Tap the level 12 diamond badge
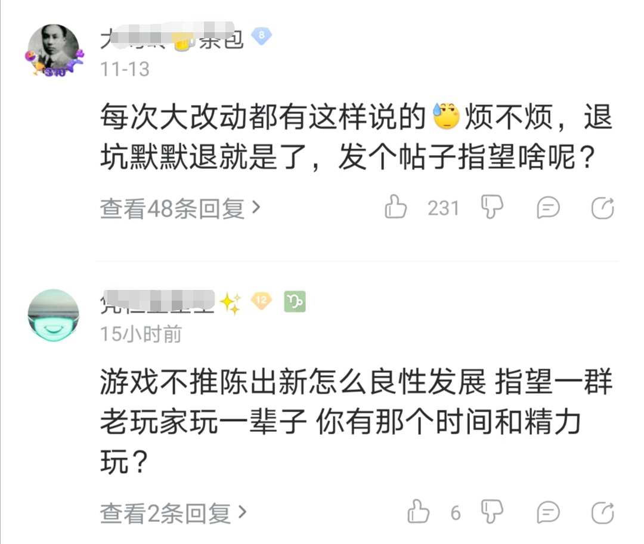This screenshot has width=644, height=544. click(260, 301)
